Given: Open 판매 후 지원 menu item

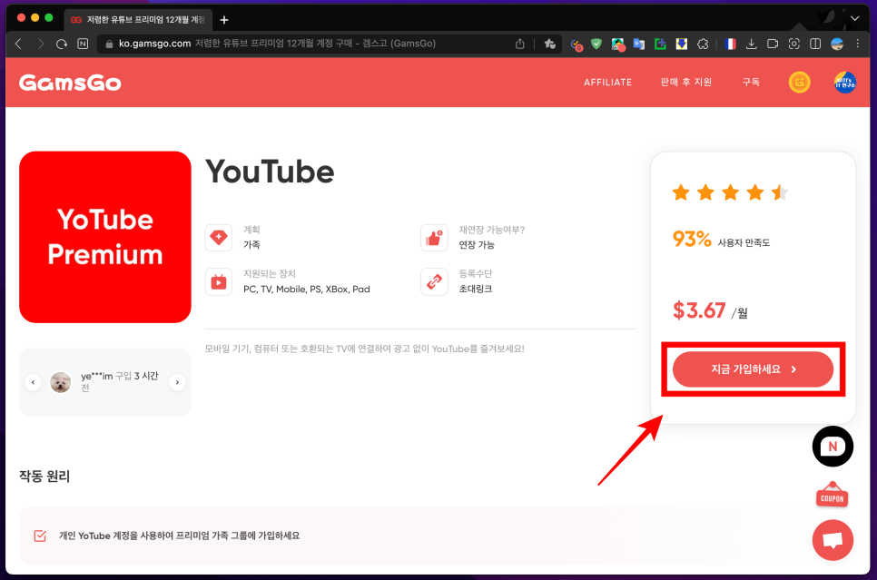Looking at the screenshot, I should pos(685,83).
